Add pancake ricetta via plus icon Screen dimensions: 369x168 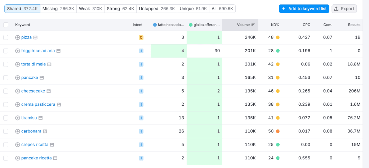click(17, 158)
